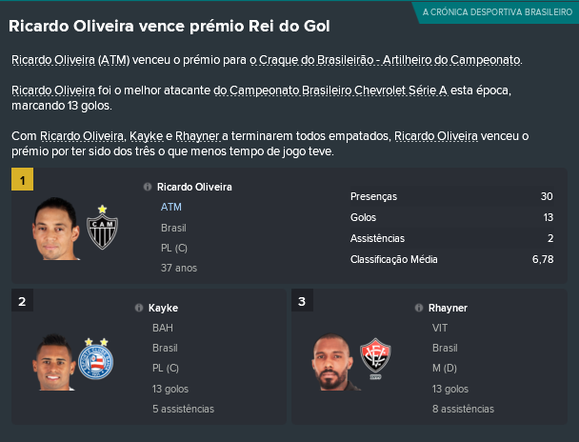This screenshot has width=579, height=442.
Task: Click the Rhayner name link in the article text
Action: [x=197, y=136]
